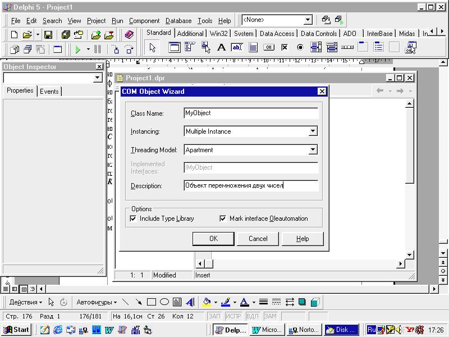
Task: Click the Pause program icon
Action: point(98,49)
